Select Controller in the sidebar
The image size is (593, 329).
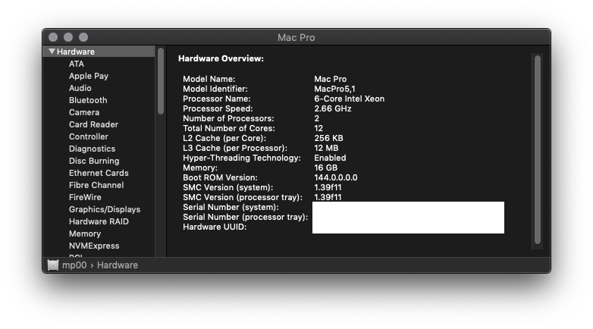click(x=88, y=136)
